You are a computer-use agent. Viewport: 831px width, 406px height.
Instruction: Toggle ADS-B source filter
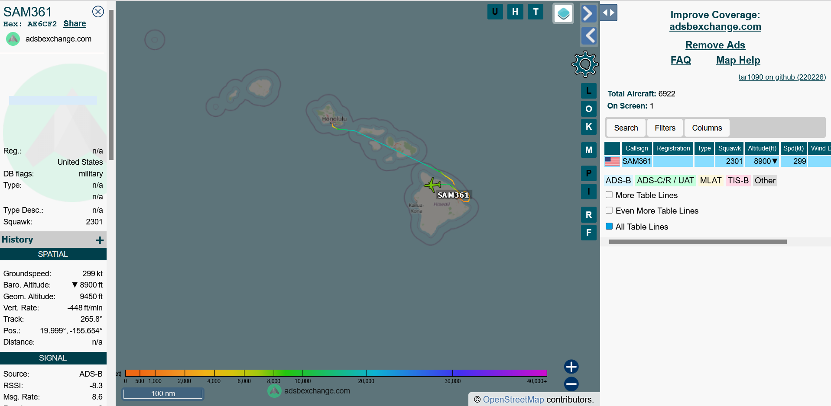[618, 181]
